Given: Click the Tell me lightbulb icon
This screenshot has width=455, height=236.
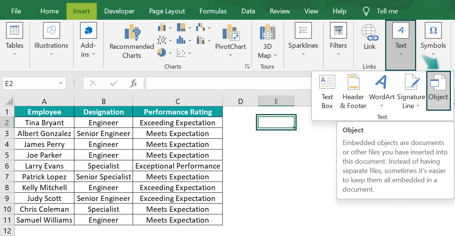Looking at the screenshot, I should click(x=366, y=11).
